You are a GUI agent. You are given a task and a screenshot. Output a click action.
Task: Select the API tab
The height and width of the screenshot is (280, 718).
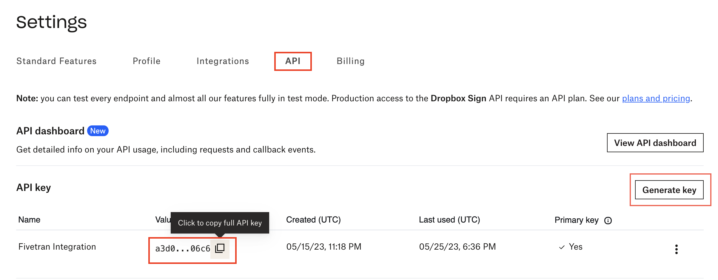293,61
